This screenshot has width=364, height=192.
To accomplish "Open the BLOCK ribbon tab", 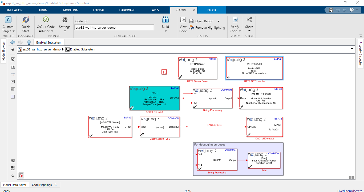I will [212, 10].
